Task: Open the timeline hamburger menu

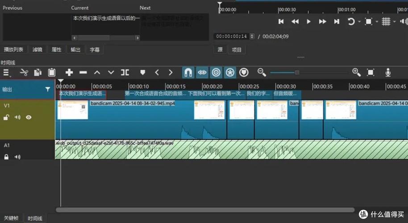Action: pos(6,73)
